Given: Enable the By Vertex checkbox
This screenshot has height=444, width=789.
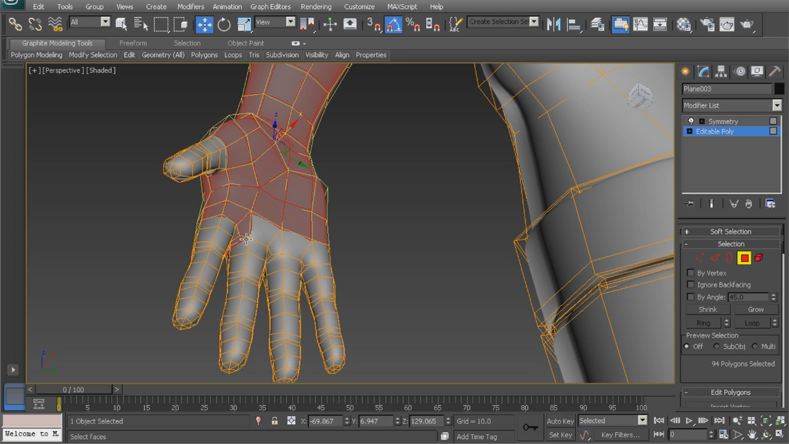Looking at the screenshot, I should (x=691, y=273).
